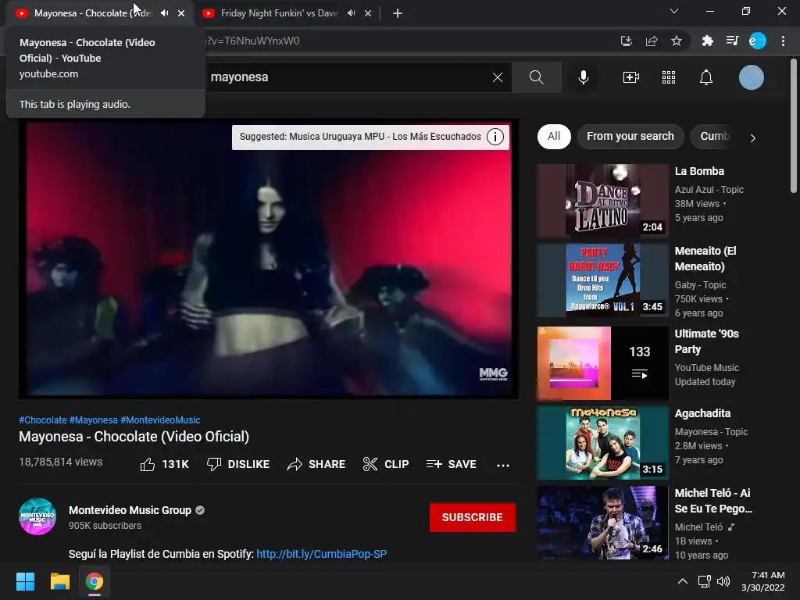Click the DISLIKE button

(238, 464)
